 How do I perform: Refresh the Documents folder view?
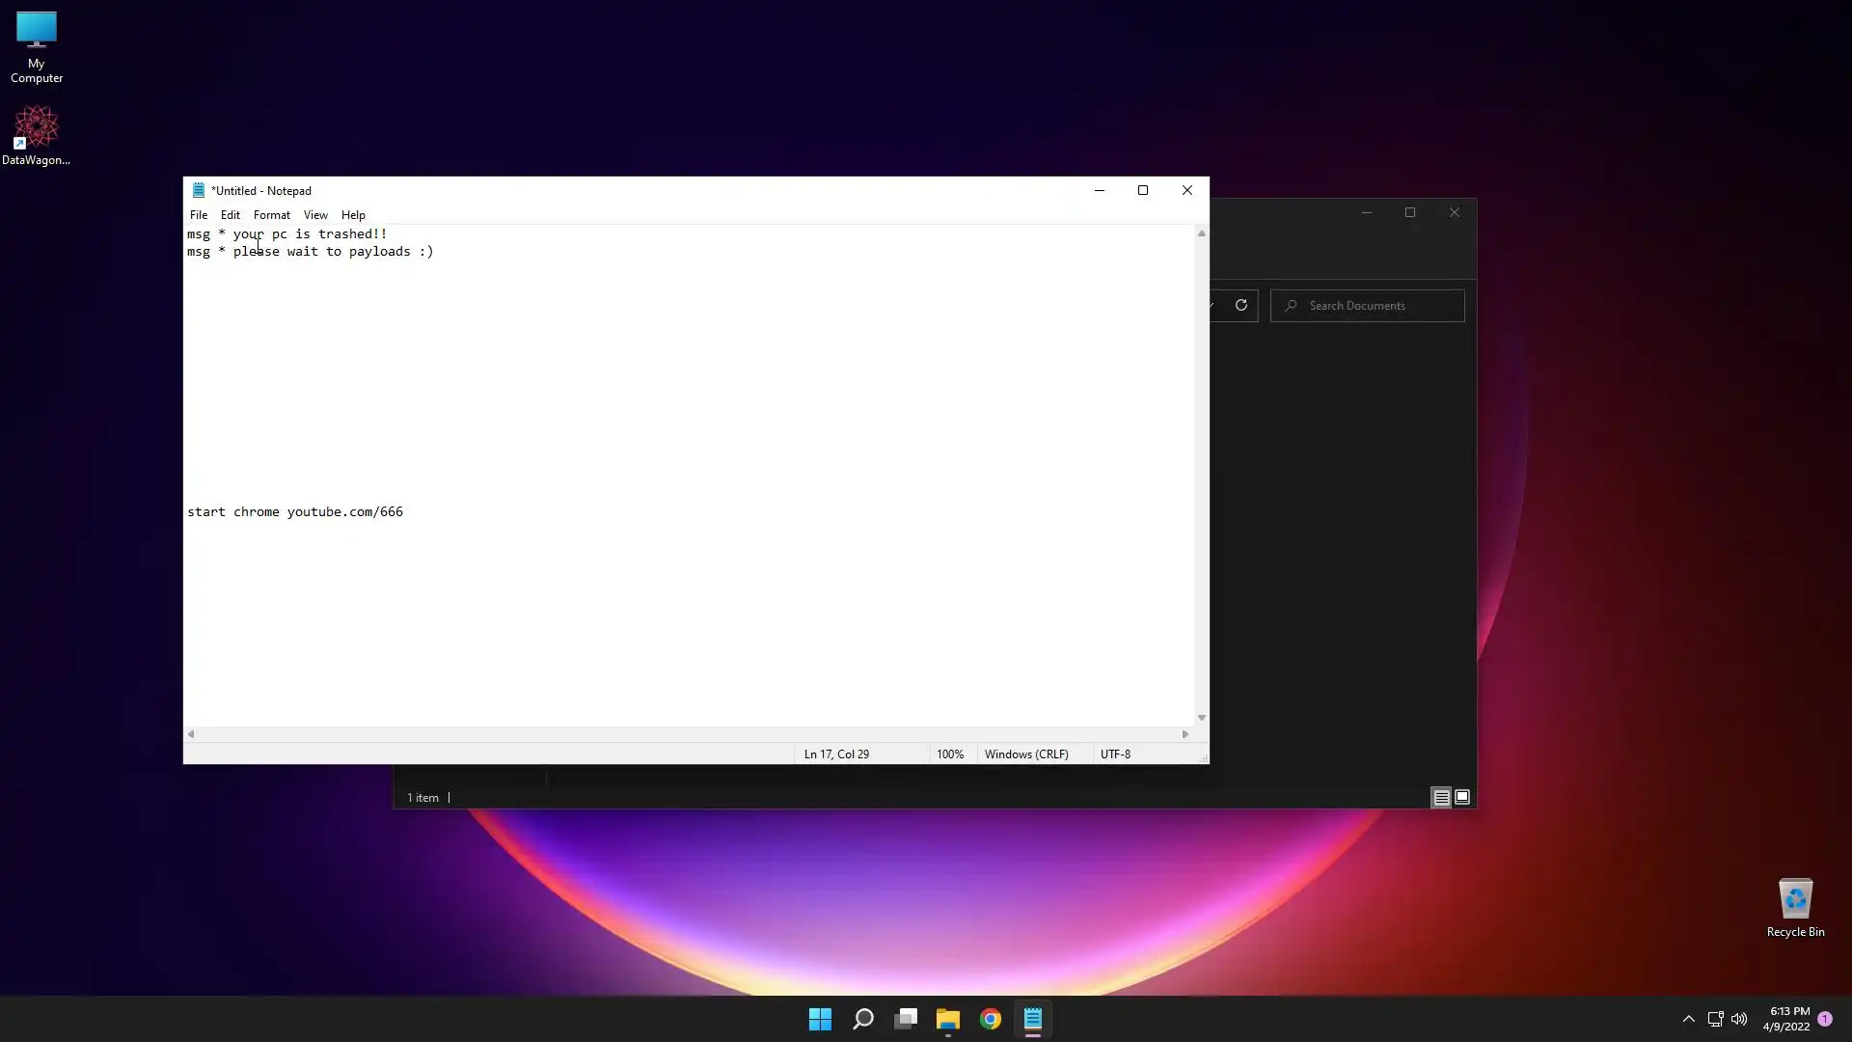1241,306
